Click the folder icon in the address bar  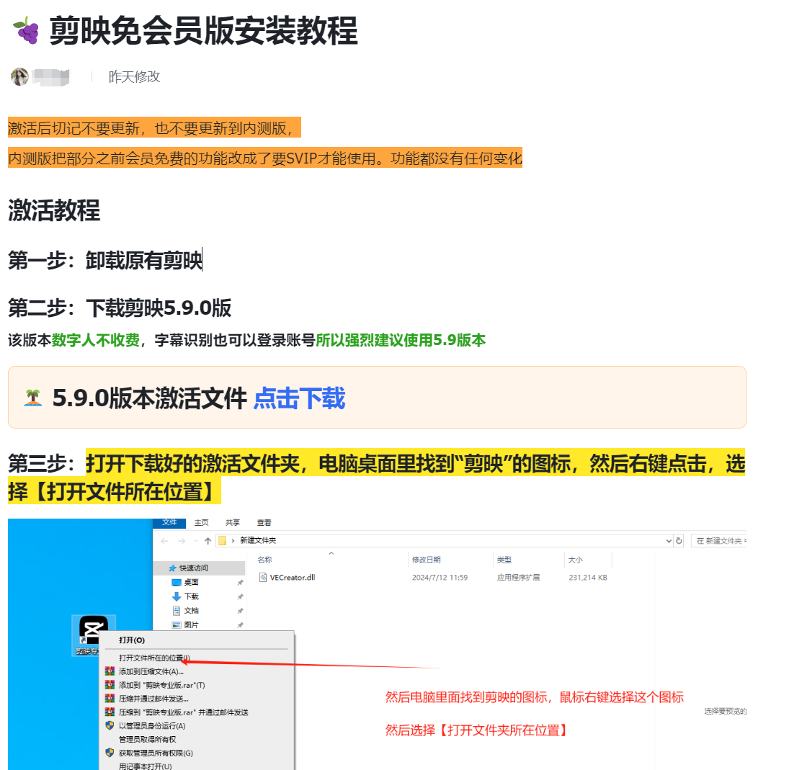223,540
